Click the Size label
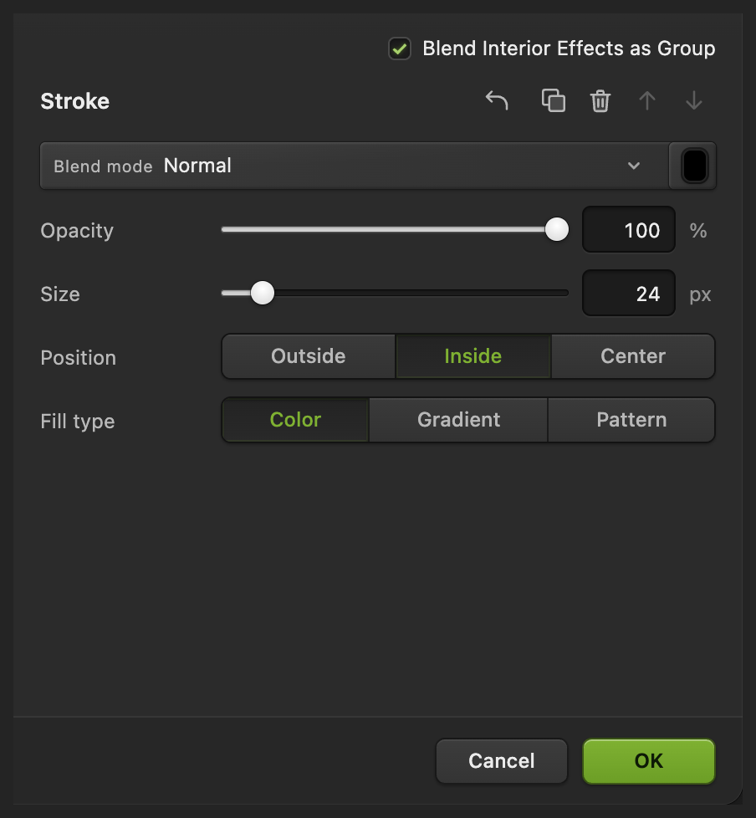 [x=60, y=294]
